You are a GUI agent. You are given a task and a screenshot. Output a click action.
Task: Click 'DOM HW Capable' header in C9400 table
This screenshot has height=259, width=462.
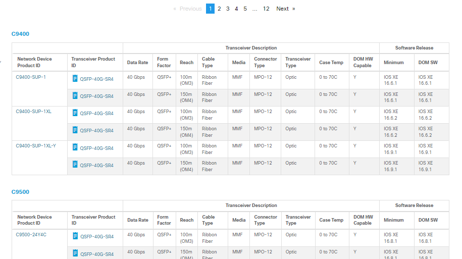point(363,62)
